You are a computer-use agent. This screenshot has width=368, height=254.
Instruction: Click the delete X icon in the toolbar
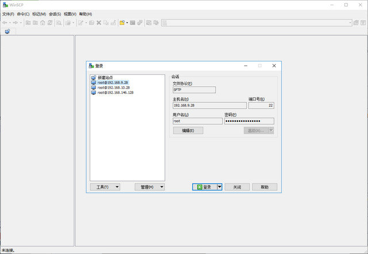click(99, 22)
